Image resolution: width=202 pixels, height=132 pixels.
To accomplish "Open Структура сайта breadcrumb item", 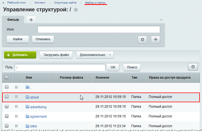I will (65, 2).
